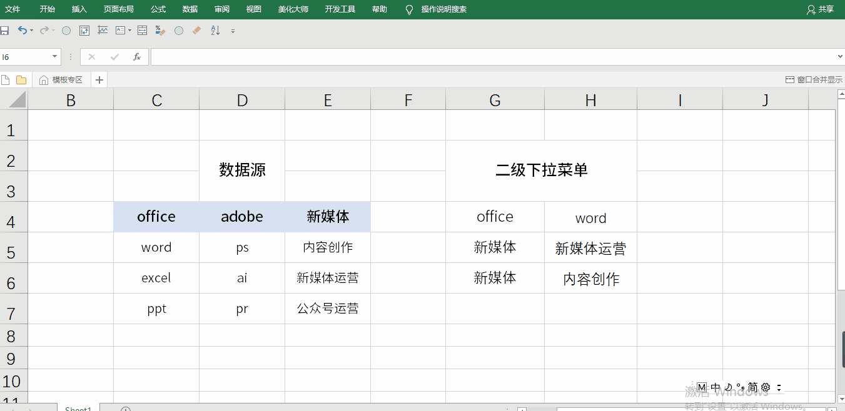The height and width of the screenshot is (411, 845).
Task: Click the Undo icon
Action: click(x=23, y=30)
